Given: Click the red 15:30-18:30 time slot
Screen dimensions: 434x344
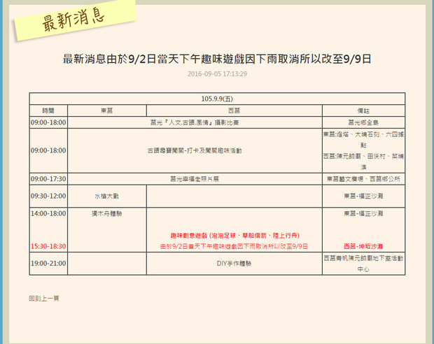Looking at the screenshot, I should 48,246.
